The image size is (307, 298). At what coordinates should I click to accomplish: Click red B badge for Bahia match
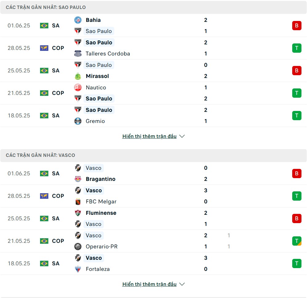[297, 26]
